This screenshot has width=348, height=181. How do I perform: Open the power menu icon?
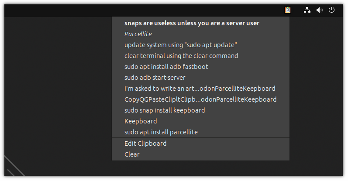point(331,10)
